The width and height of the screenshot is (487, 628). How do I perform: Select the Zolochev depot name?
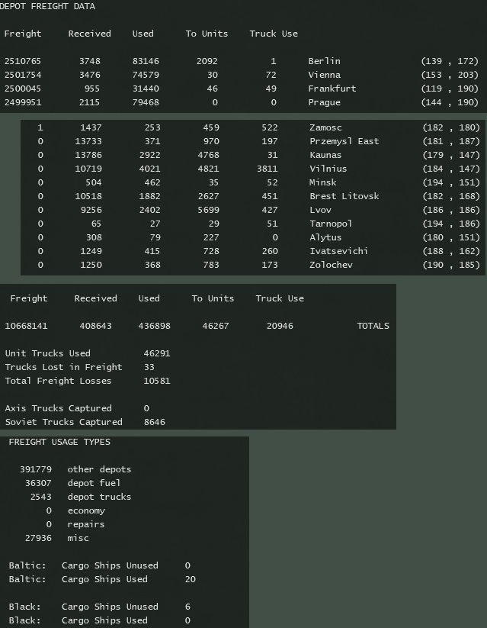click(x=331, y=265)
